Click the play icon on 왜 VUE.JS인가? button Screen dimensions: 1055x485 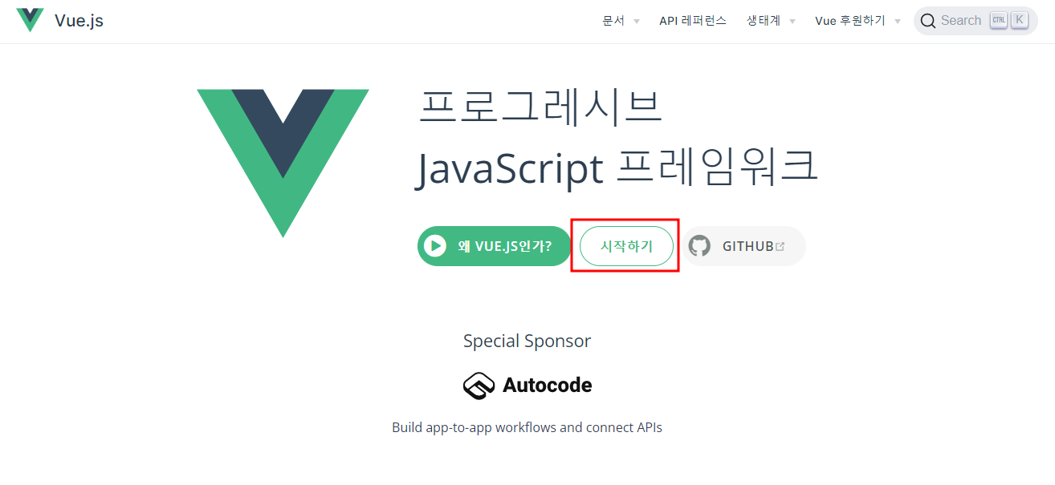(434, 246)
